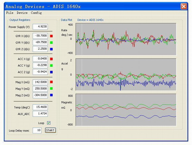The width and height of the screenshot is (192, 145).
Task: Click the green ACC Y color swatch
Action: [52, 65]
